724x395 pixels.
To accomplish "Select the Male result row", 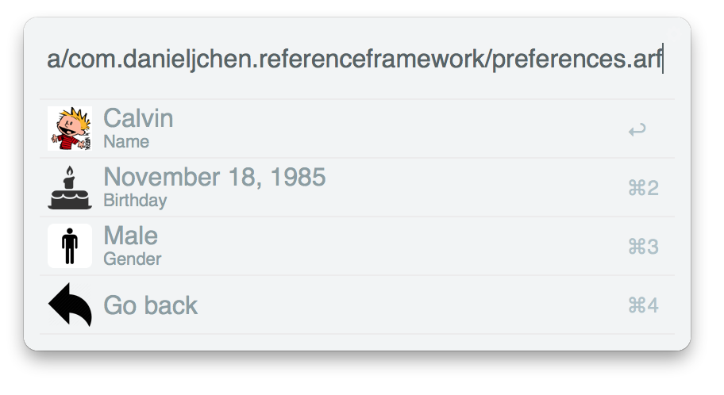I will (357, 246).
